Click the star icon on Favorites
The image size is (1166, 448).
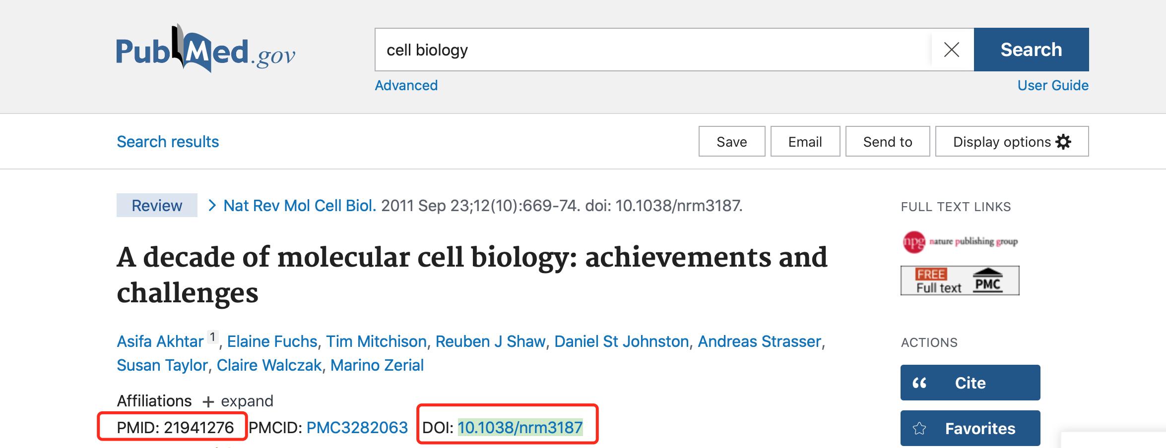point(919,429)
